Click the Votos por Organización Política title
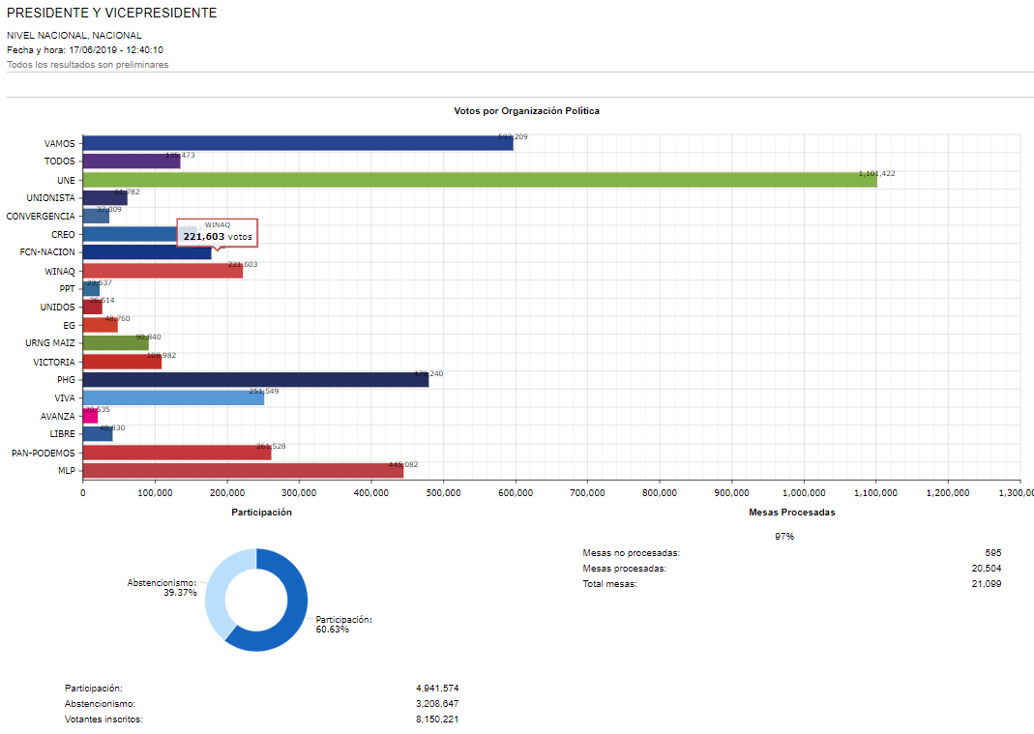1034x734 pixels. click(x=526, y=111)
